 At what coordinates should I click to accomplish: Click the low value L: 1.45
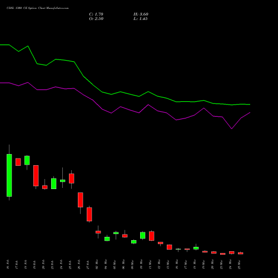click(x=141, y=19)
